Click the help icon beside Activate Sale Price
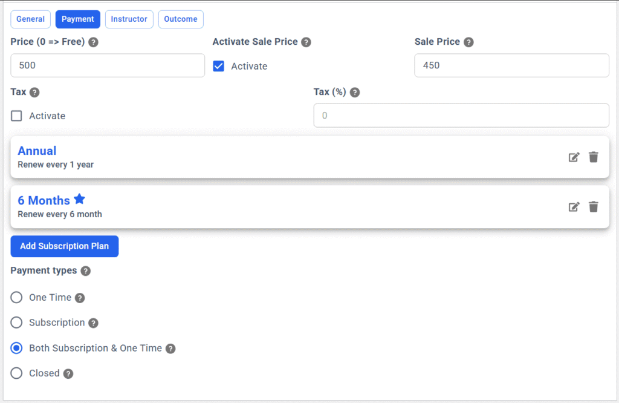 tap(306, 42)
